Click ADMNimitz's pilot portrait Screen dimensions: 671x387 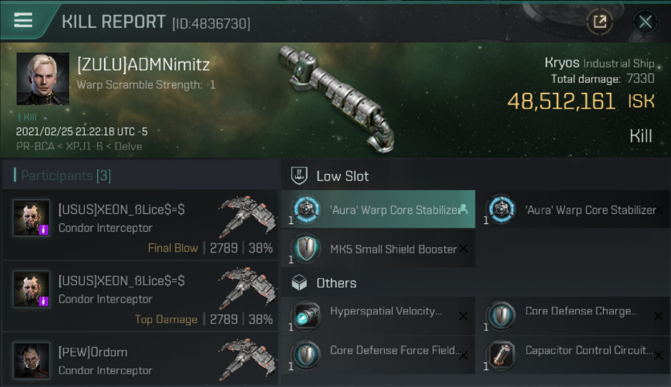tap(43, 79)
